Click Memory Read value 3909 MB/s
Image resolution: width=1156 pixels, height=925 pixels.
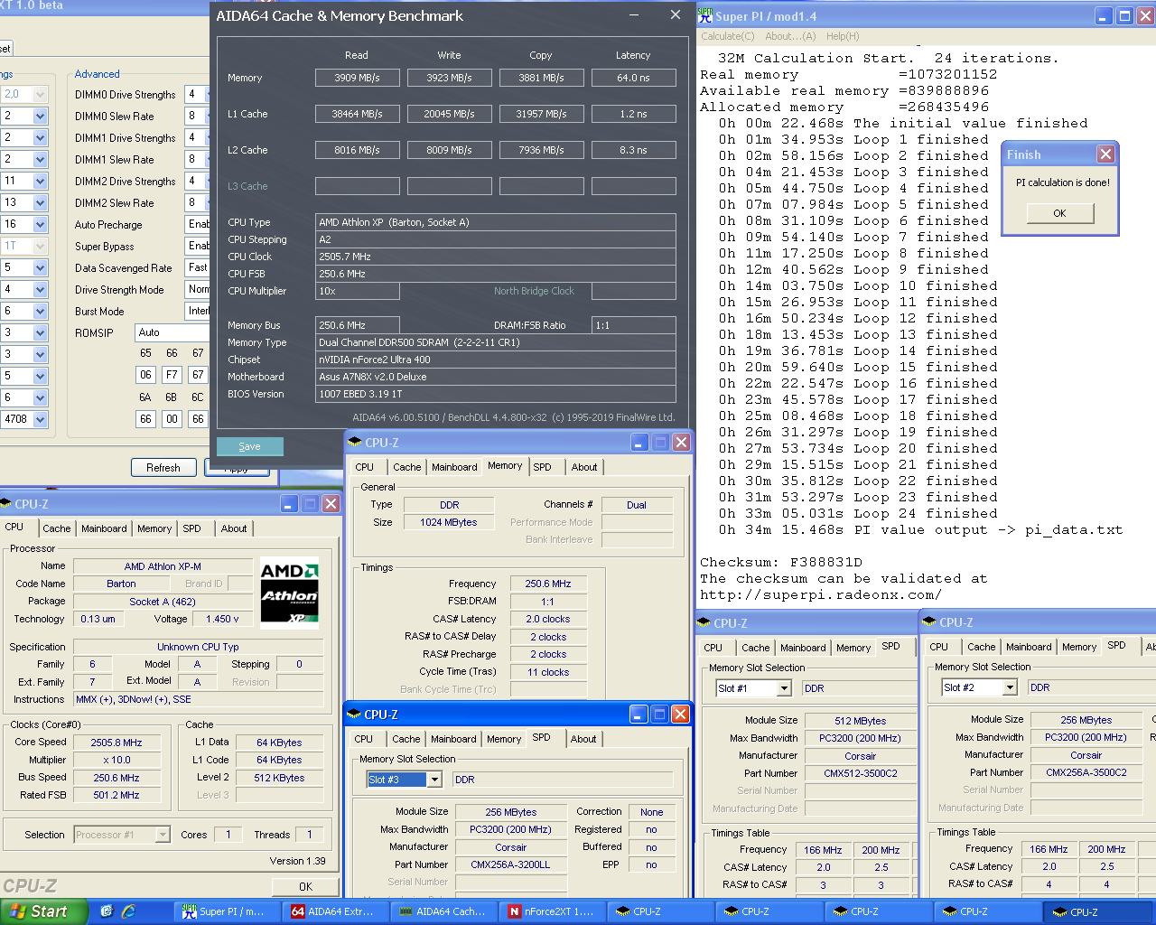pos(358,78)
